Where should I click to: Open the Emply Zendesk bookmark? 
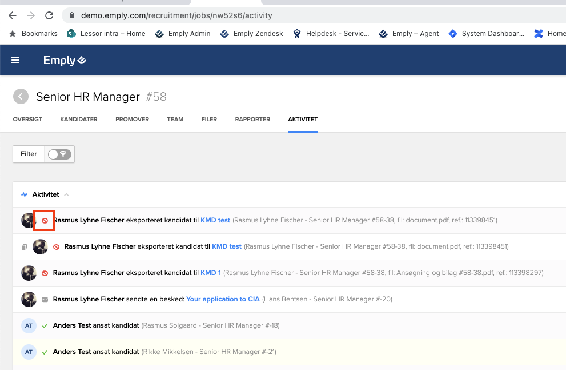pyautogui.click(x=258, y=34)
